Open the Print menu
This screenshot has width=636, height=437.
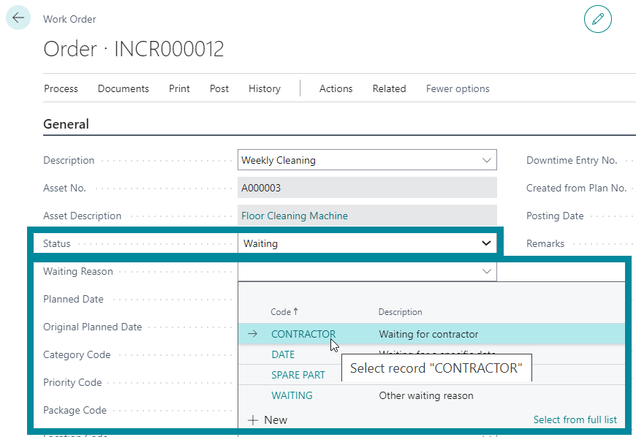coord(179,88)
